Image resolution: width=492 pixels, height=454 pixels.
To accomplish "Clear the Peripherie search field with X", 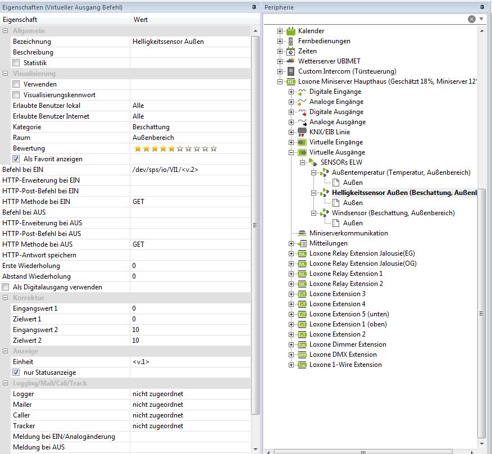I will (472, 19).
